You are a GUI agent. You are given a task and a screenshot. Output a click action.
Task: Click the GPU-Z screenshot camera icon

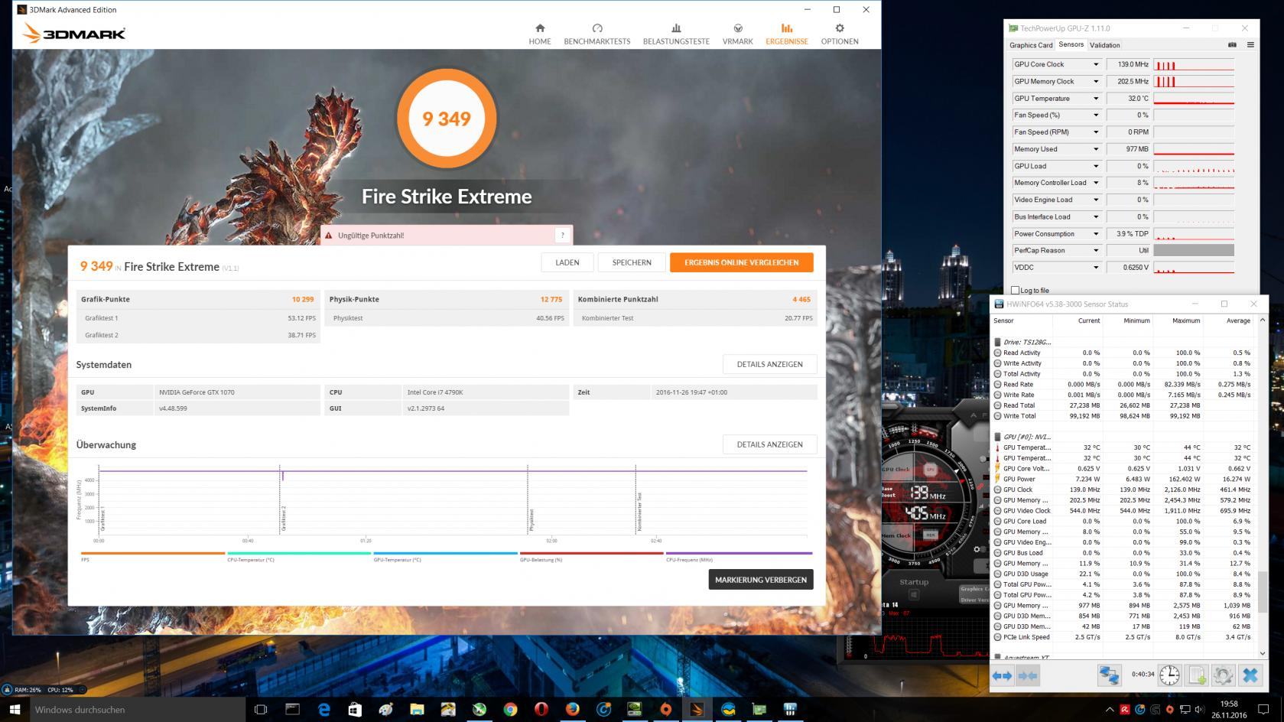(x=1231, y=45)
